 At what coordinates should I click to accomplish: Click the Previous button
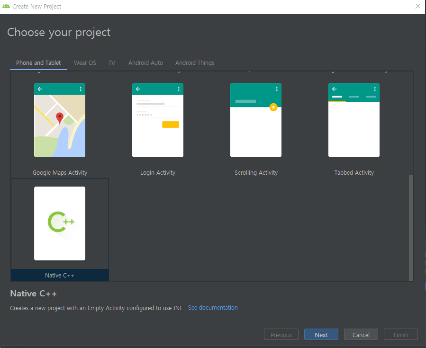[281, 335]
